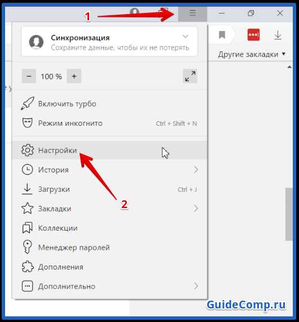
Task: Open Другие закладки dropdown
Action: click(252, 55)
